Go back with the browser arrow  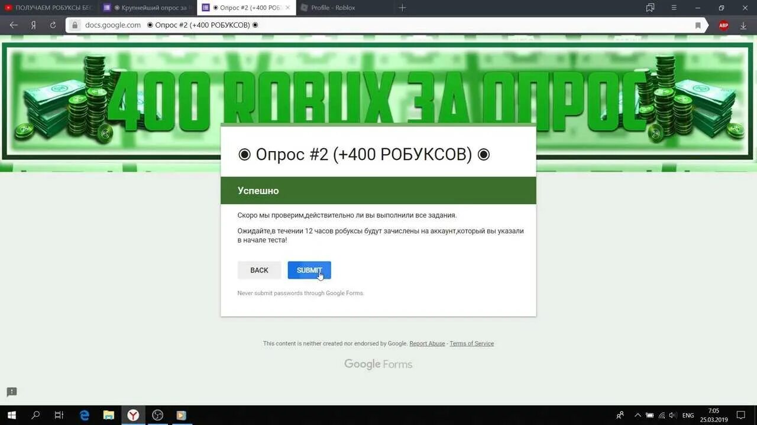14,25
